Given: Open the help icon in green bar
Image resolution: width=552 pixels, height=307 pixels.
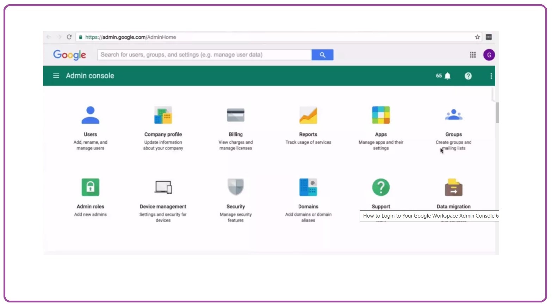Looking at the screenshot, I should (x=468, y=76).
